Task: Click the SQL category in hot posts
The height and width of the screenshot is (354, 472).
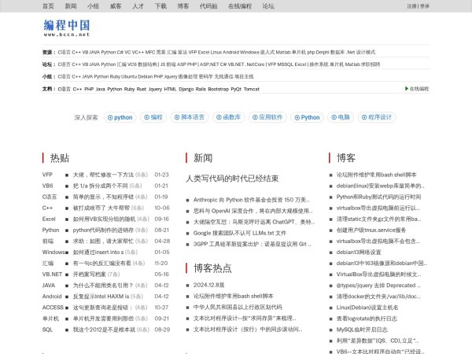Action: coord(47,330)
